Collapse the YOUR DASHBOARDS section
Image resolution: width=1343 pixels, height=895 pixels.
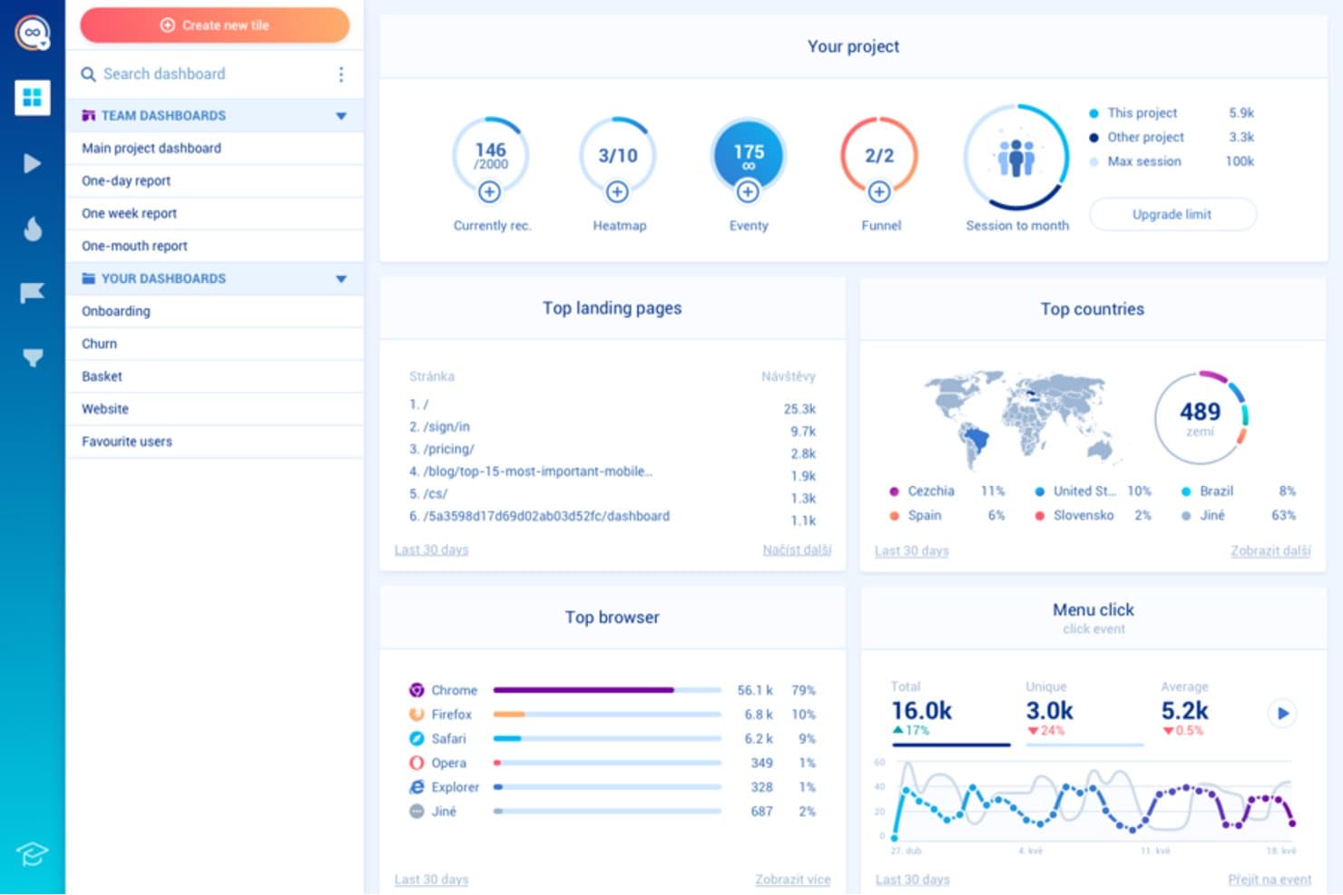[341, 279]
